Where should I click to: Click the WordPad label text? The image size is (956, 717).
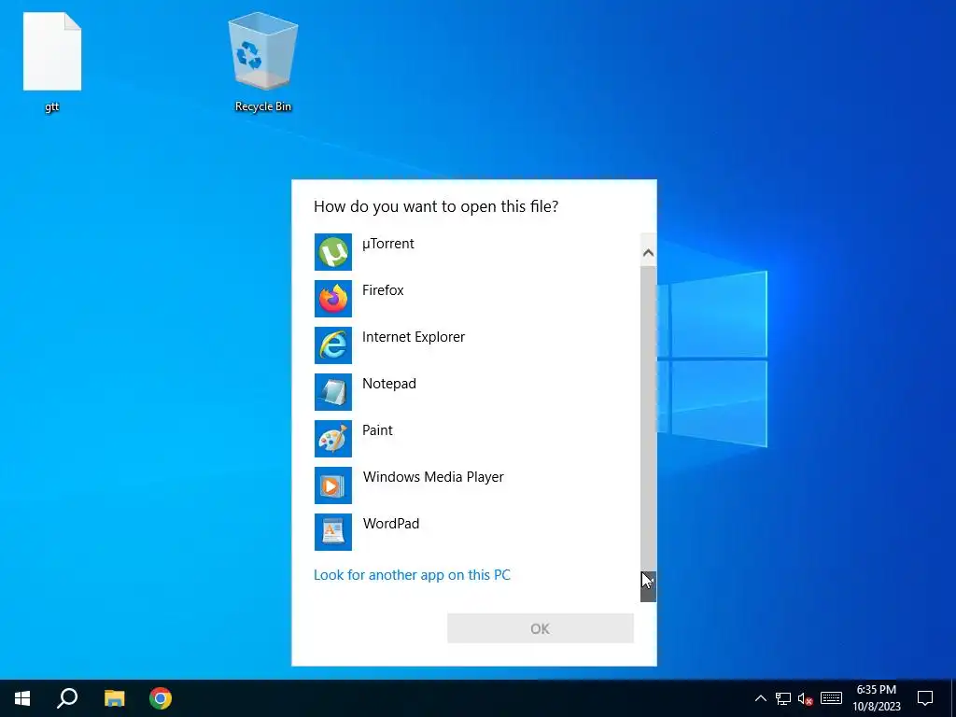coord(391,524)
